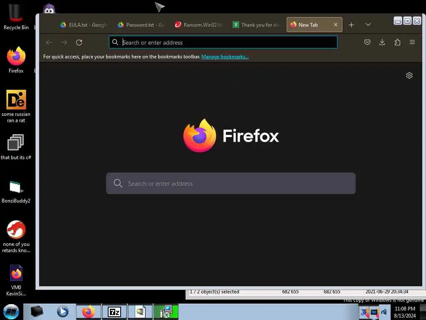Open the Windows Start orb
This screenshot has height=320, width=426.
tap(11, 312)
